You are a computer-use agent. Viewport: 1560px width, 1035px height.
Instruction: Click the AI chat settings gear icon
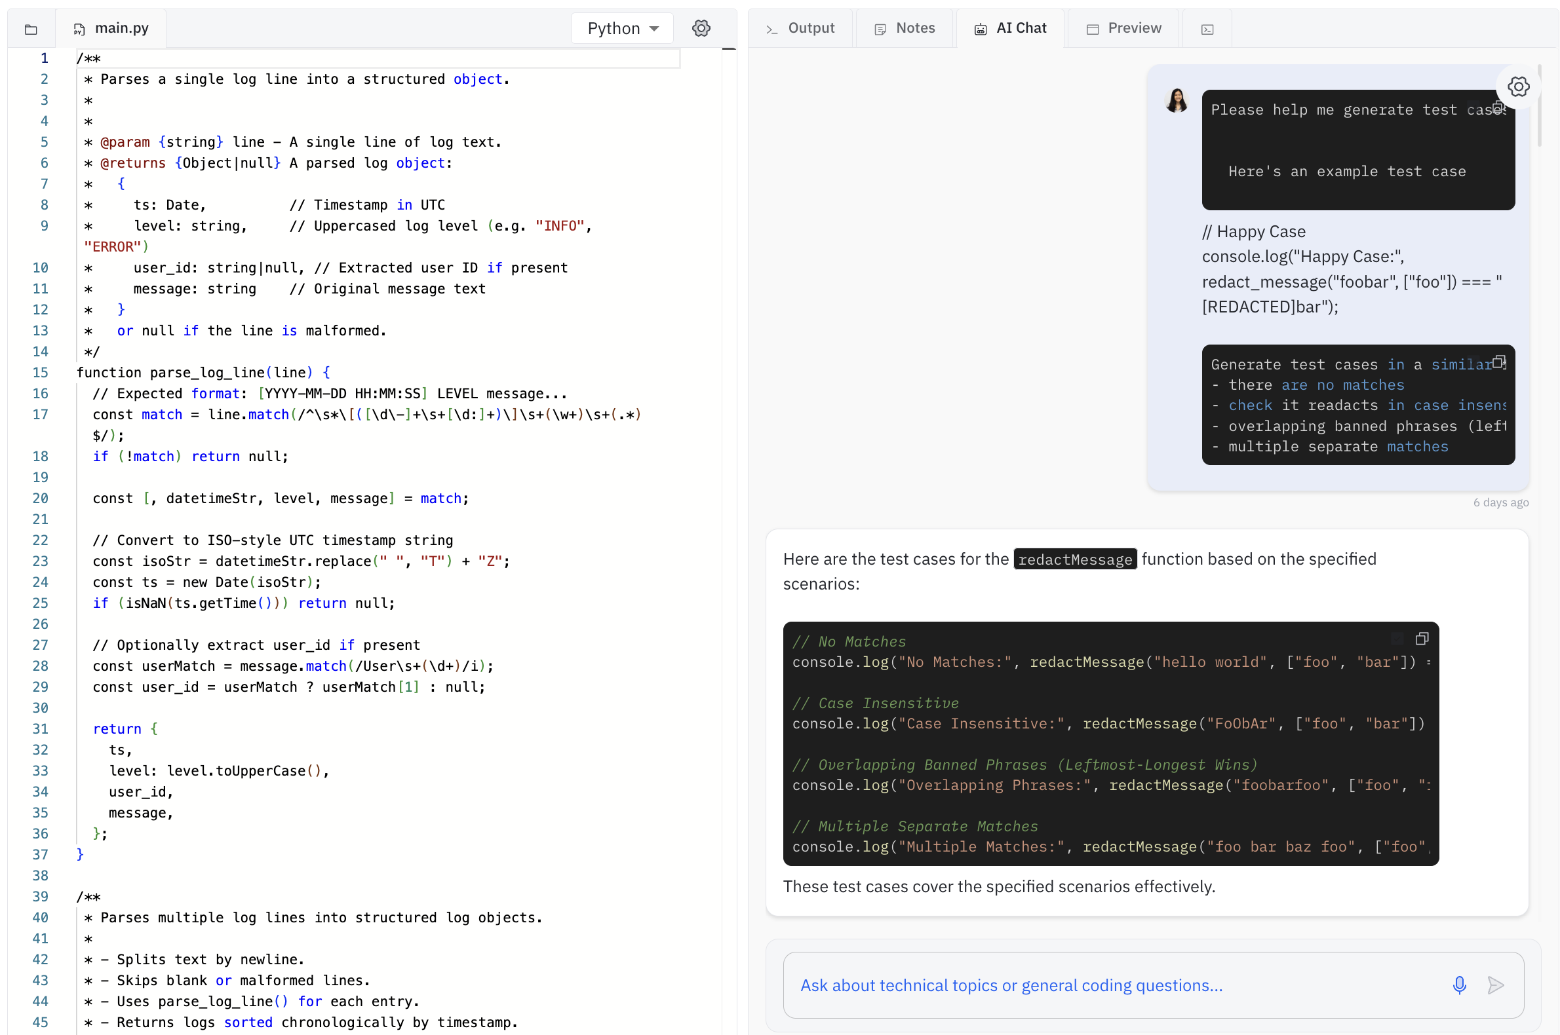[x=1517, y=86]
